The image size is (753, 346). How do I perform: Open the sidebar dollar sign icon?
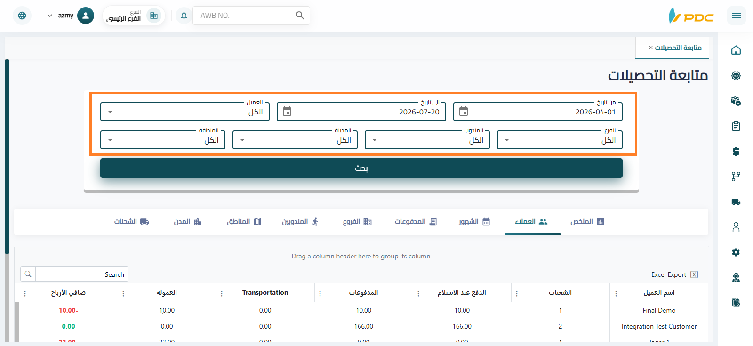pos(736,151)
